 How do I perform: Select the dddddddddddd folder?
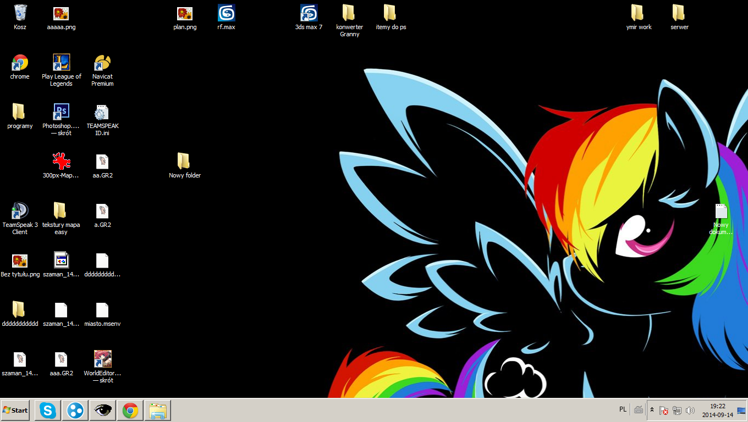click(x=20, y=314)
